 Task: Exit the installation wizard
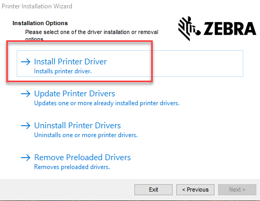point(153,189)
